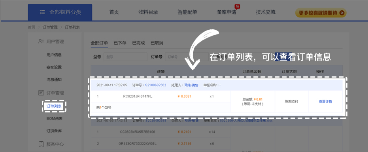Image resolution: width=368 pixels, height=152 pixels.
Task: Go to 首页 in the top navigation
Action: [114, 12]
